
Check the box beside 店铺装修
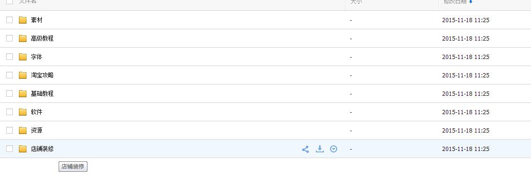[x=9, y=149]
